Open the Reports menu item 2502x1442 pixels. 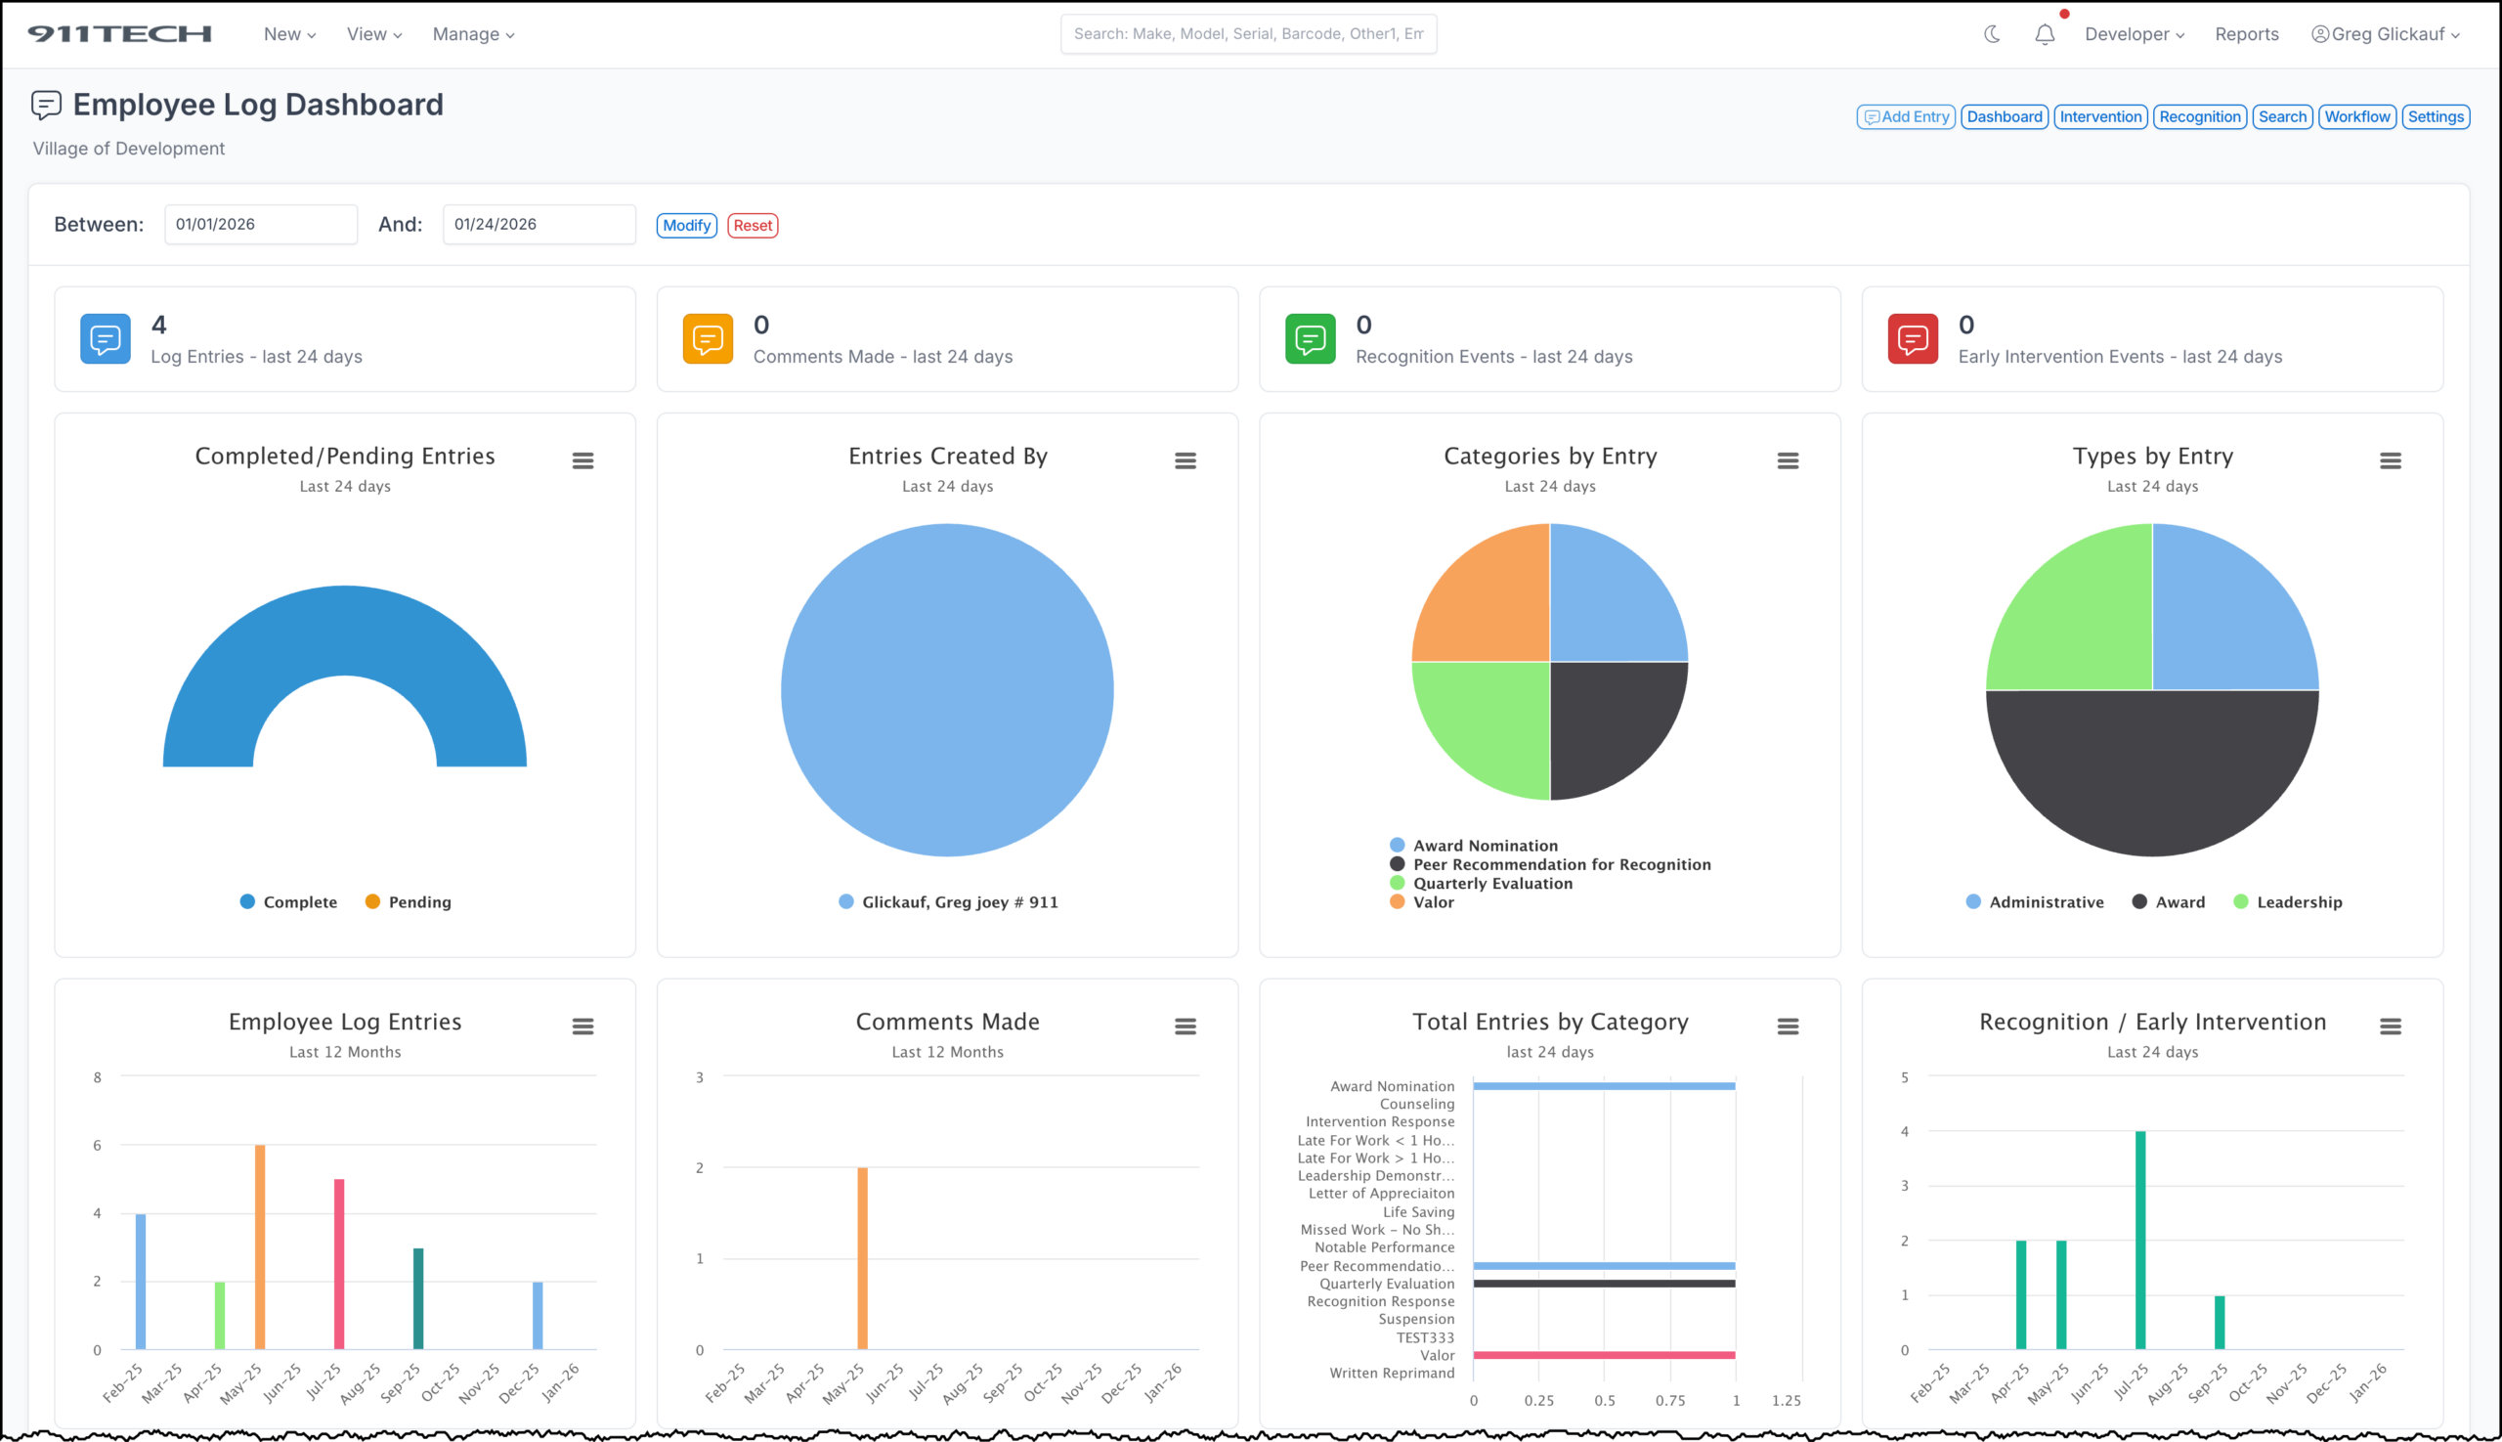coord(2246,33)
